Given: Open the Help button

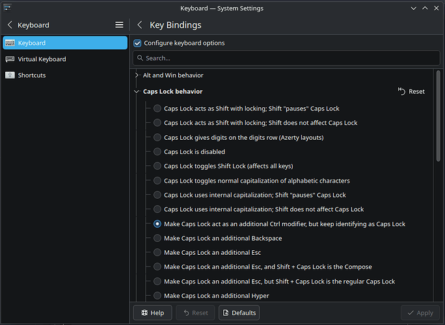Looking at the screenshot, I should pyautogui.click(x=152, y=313).
